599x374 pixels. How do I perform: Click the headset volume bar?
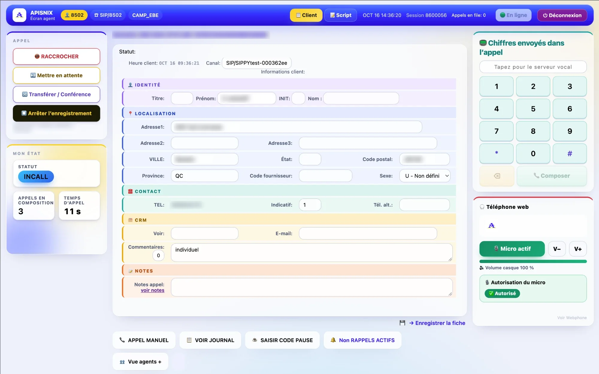[x=533, y=262]
